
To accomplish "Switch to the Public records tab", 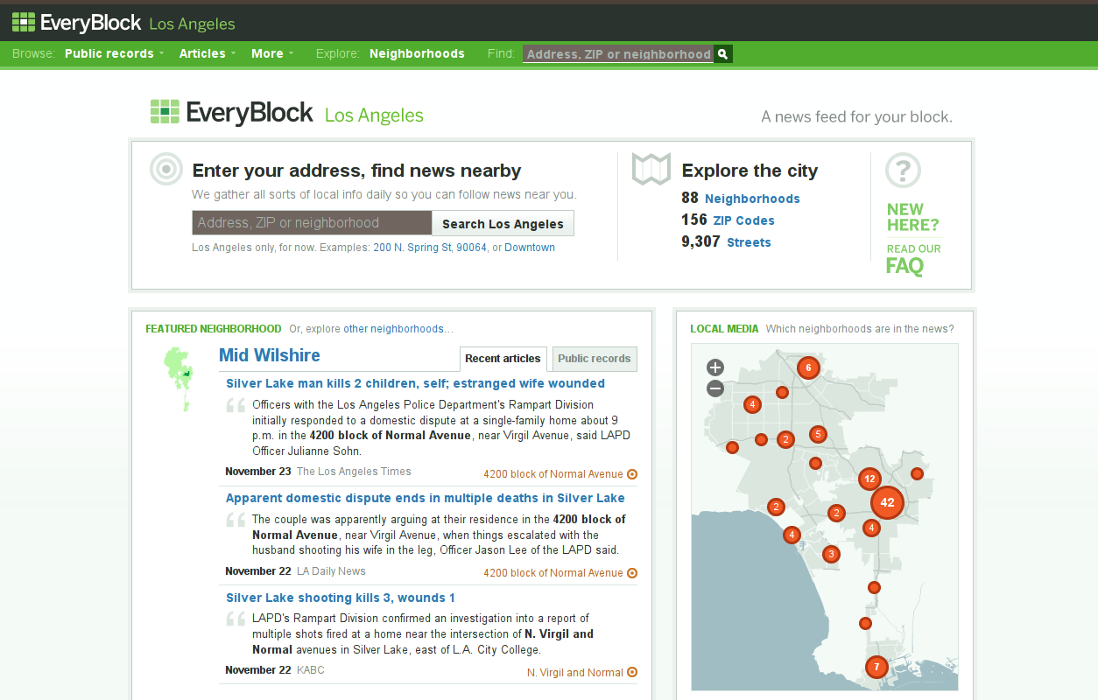I will (x=595, y=359).
